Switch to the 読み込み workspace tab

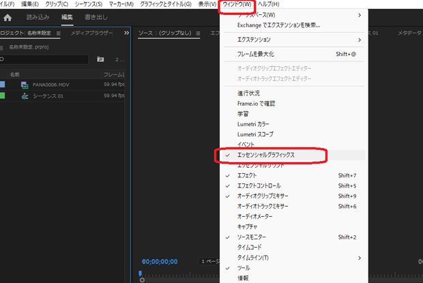[x=38, y=17]
